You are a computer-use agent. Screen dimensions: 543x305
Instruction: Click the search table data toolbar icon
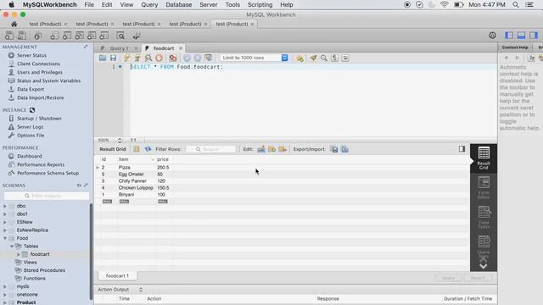pos(120,36)
